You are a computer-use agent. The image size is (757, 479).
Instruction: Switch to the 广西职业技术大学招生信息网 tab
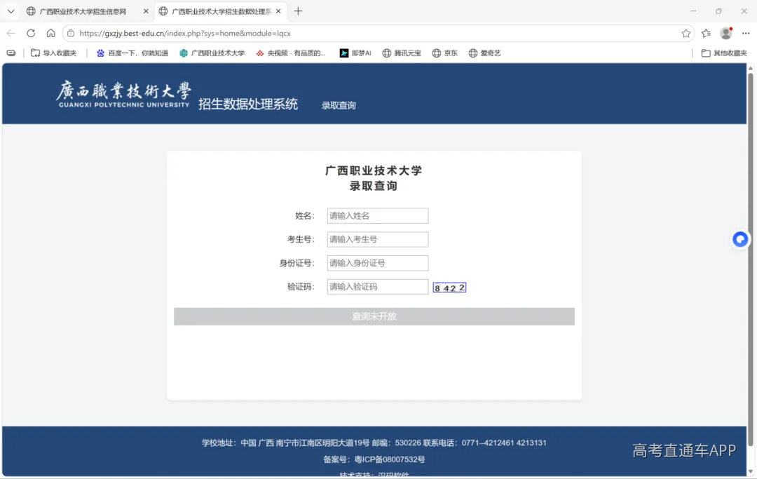tap(83, 11)
